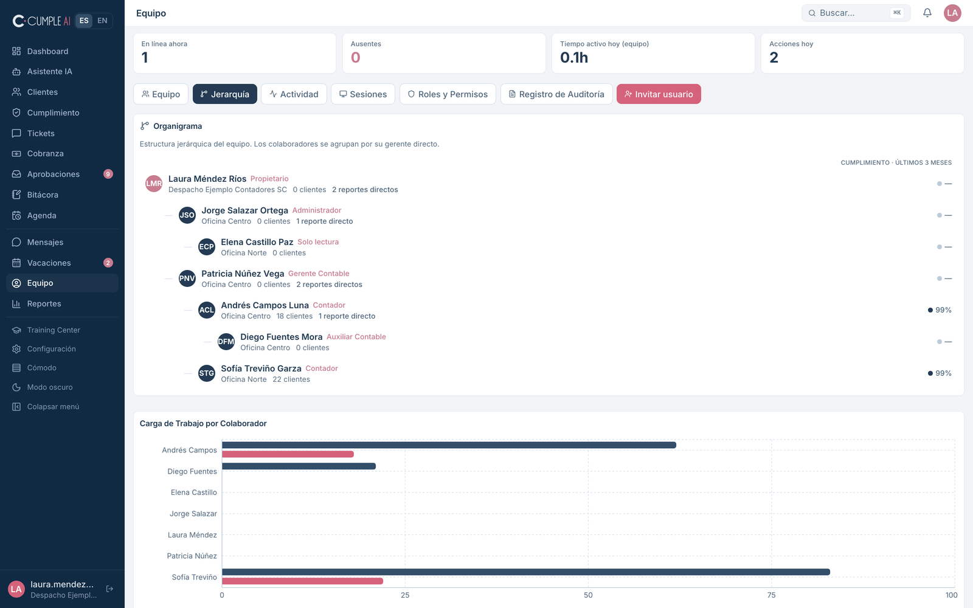Open Asistente IA robot icon
973x608 pixels.
coord(16,72)
